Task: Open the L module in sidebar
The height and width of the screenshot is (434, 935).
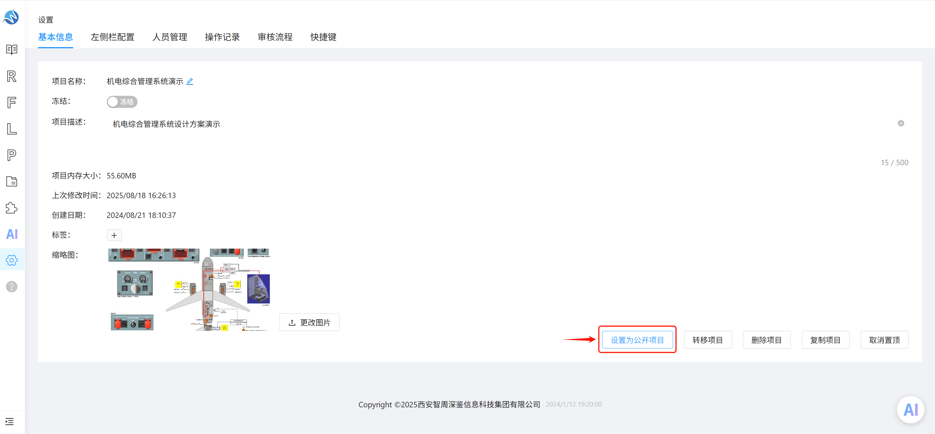Action: click(x=12, y=129)
